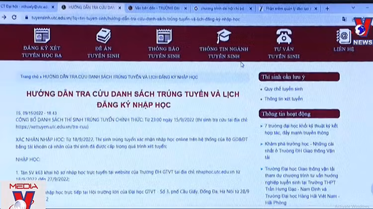
Task: Switch to chương trình đại hội chi bộ tab
Action: click(222, 8)
